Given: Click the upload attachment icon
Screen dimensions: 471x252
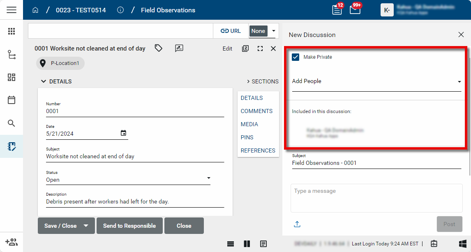Looking at the screenshot, I should [297, 224].
